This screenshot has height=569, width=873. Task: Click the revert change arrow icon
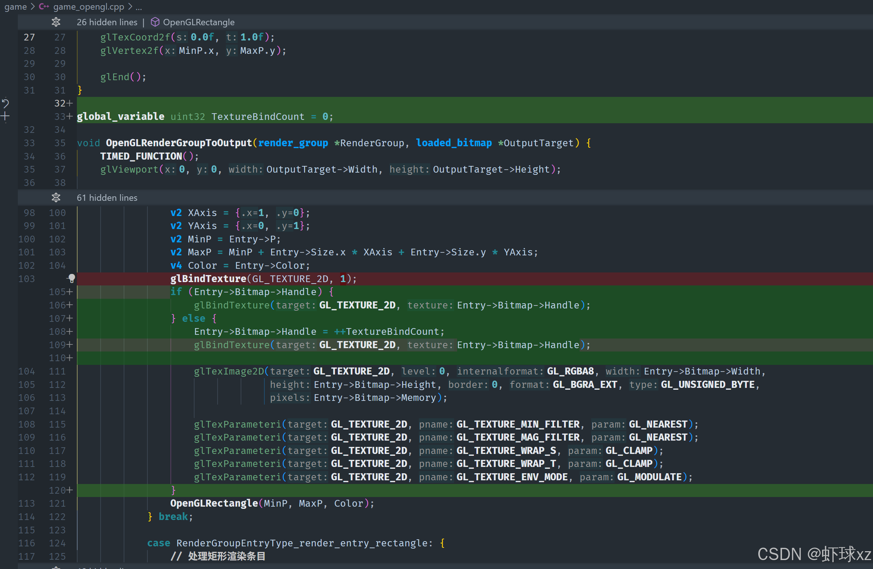tap(5, 103)
